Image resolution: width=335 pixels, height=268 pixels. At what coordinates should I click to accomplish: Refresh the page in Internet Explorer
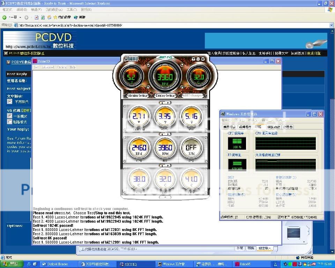tap(43, 17)
